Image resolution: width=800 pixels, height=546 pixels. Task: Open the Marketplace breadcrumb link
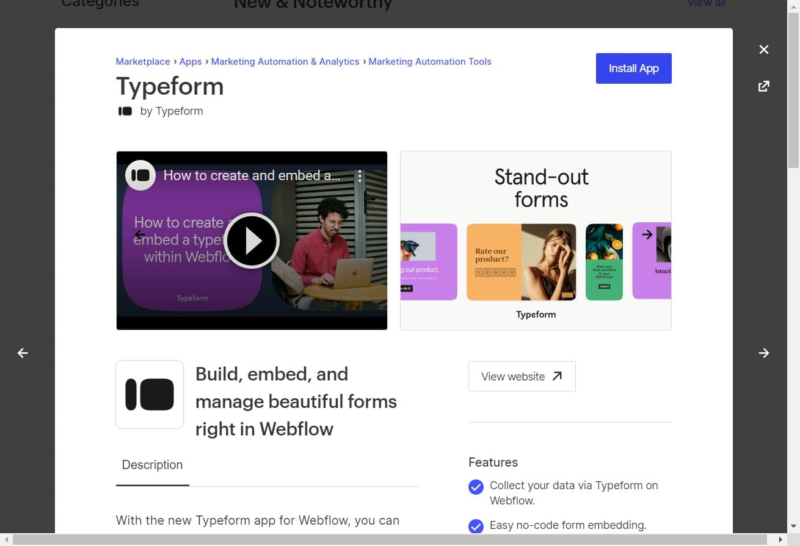pyautogui.click(x=143, y=61)
